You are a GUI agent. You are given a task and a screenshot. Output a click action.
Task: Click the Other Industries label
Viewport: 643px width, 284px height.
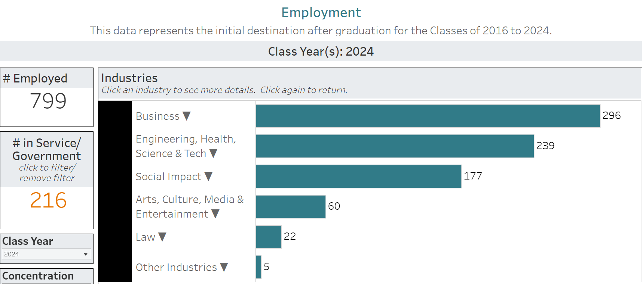[176, 268]
